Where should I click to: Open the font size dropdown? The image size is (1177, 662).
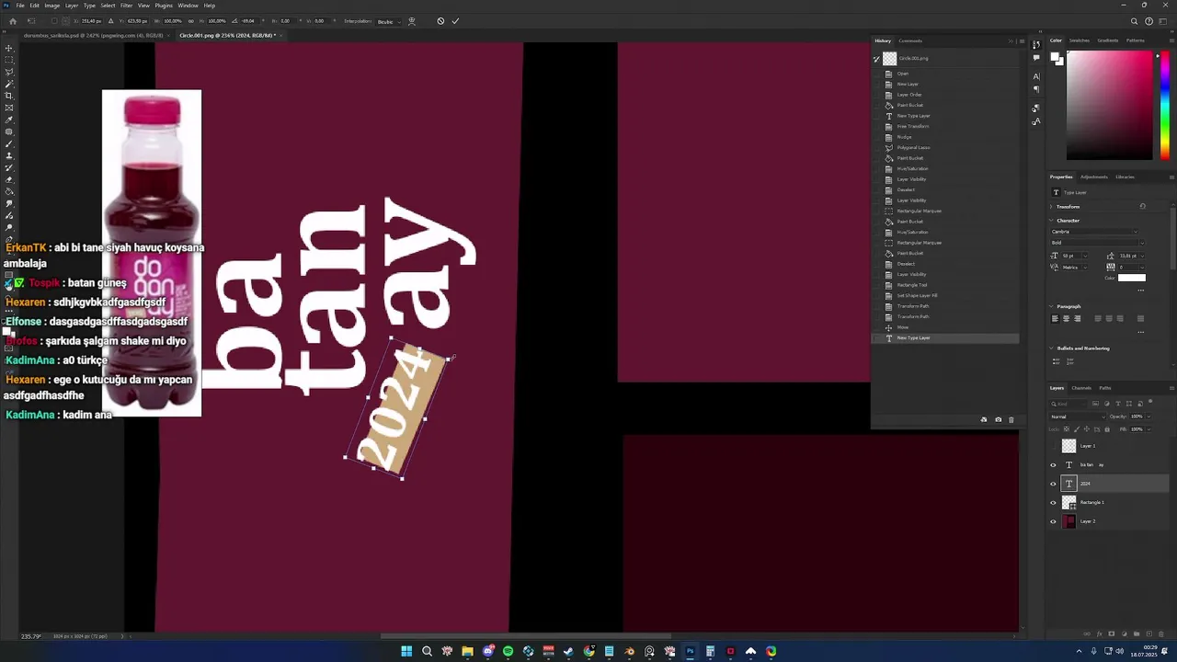tap(1086, 256)
